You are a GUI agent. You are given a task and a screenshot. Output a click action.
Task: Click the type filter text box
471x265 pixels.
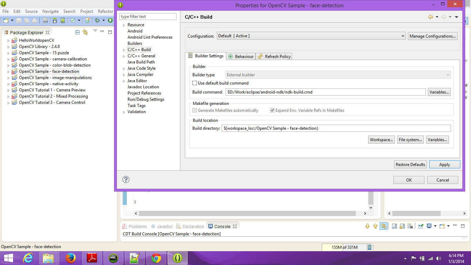(x=148, y=17)
